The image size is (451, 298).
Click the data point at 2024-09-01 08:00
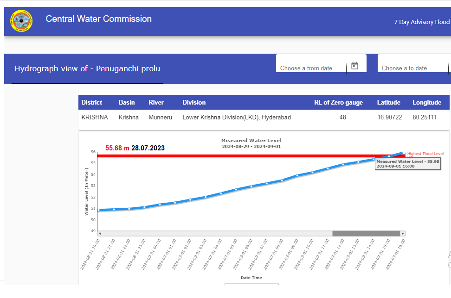(282, 180)
